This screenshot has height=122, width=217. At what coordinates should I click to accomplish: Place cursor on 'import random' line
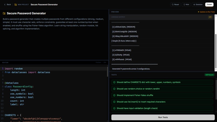(x=13, y=69)
